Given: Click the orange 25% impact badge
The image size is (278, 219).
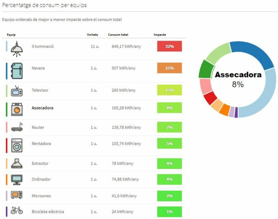Looking at the screenshot, I should pos(169,68).
